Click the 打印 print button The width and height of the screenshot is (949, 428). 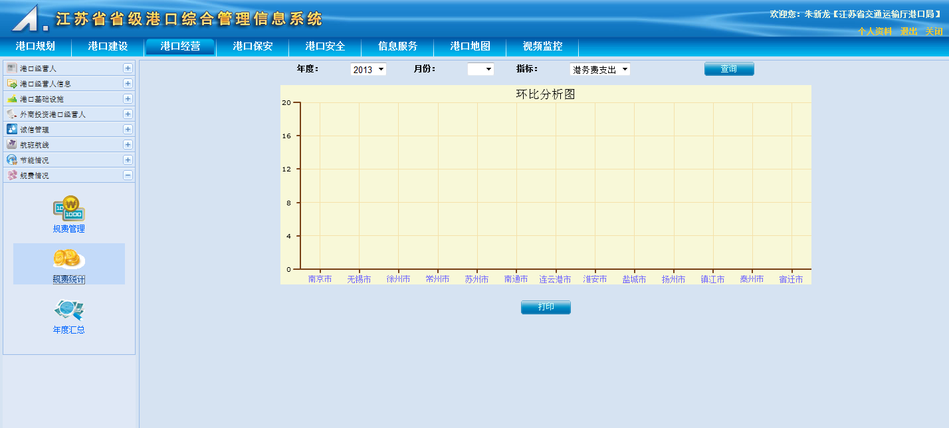(x=546, y=308)
